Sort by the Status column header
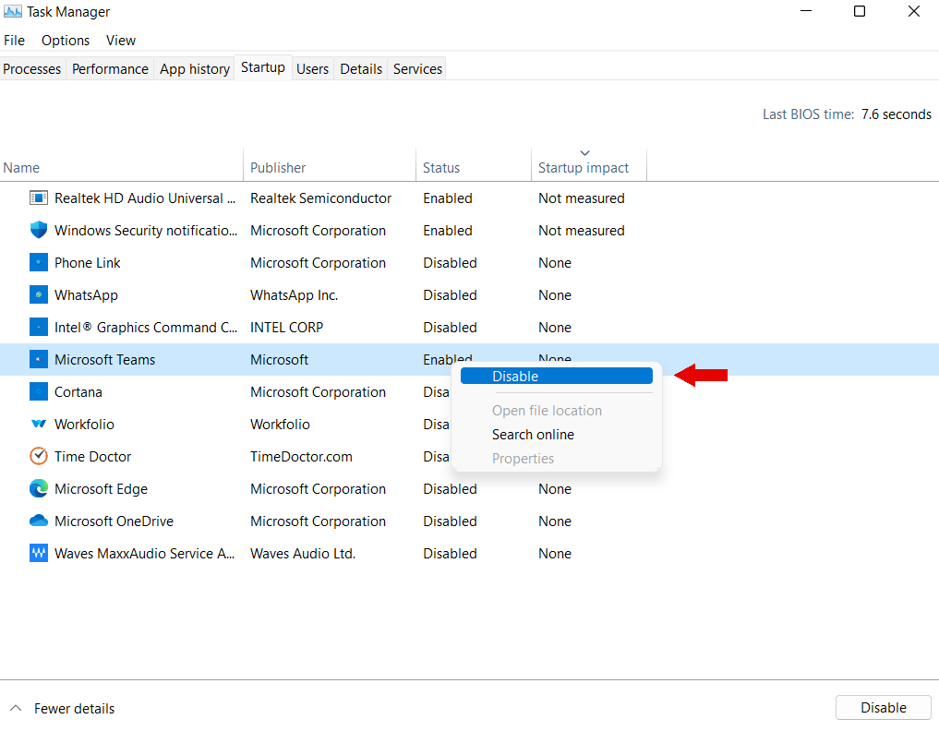 tap(474, 165)
